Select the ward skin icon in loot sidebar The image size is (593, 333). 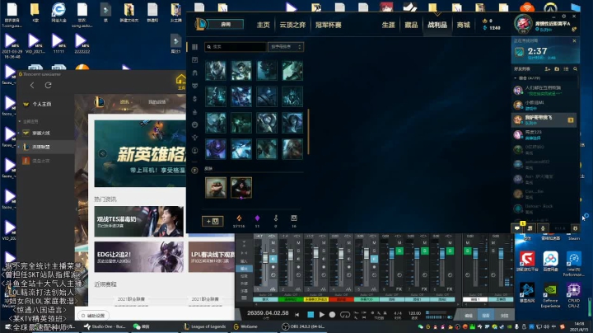(194, 138)
